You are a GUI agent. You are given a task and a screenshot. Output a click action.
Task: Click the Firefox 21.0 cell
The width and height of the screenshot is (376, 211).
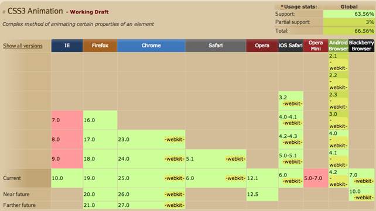pos(100,205)
